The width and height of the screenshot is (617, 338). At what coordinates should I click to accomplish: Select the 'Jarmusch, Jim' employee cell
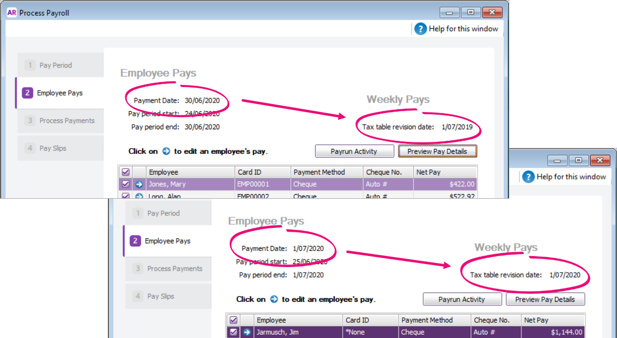[298, 332]
